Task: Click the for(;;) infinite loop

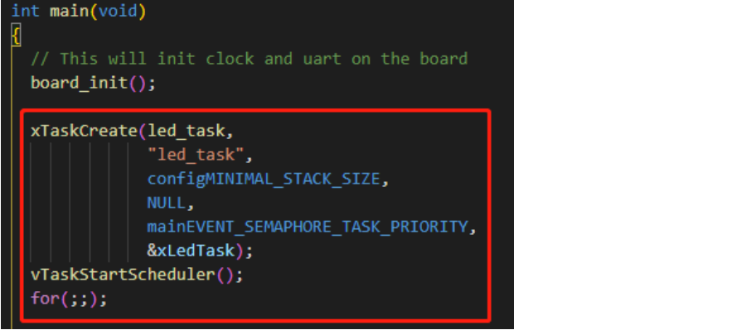Action: click(x=69, y=299)
